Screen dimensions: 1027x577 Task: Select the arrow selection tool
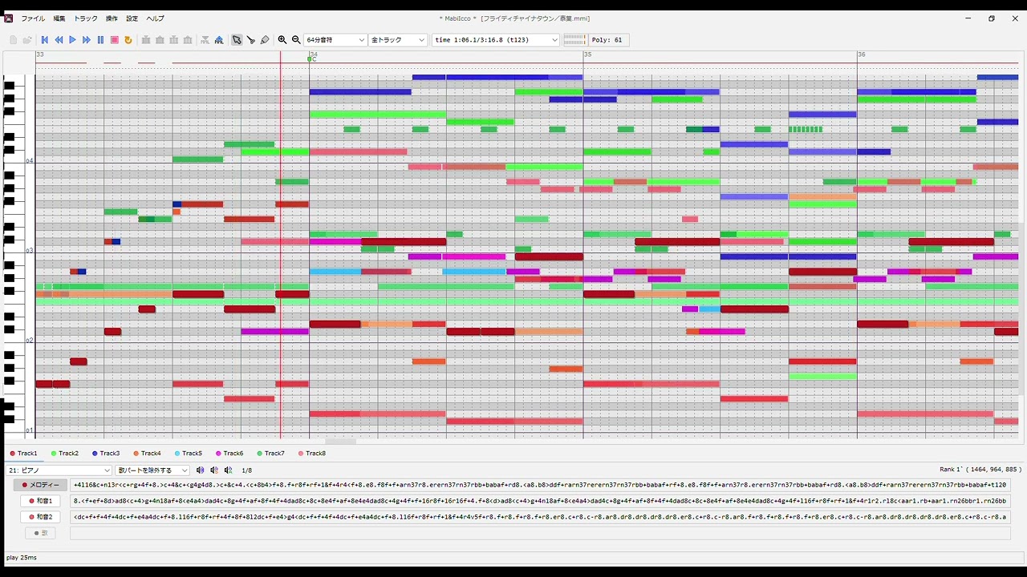(237, 40)
